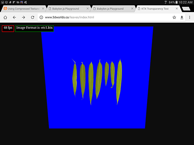This screenshot has width=194, height=145.
Task: Tap the battery indicator in status bar
Action: pyautogui.click(x=177, y=2)
